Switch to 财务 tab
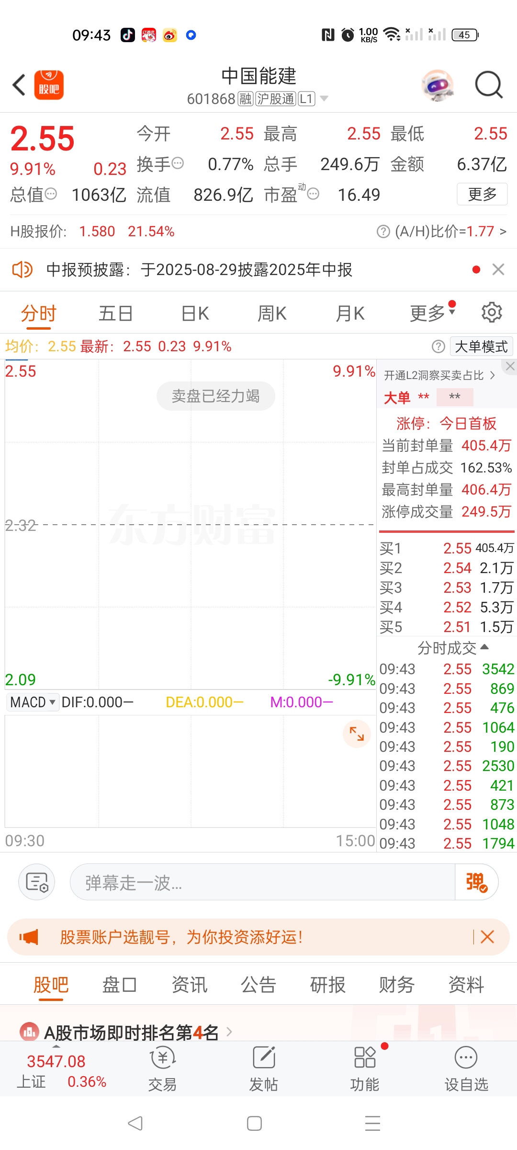Screen dimensions: 517x1150 397,985
